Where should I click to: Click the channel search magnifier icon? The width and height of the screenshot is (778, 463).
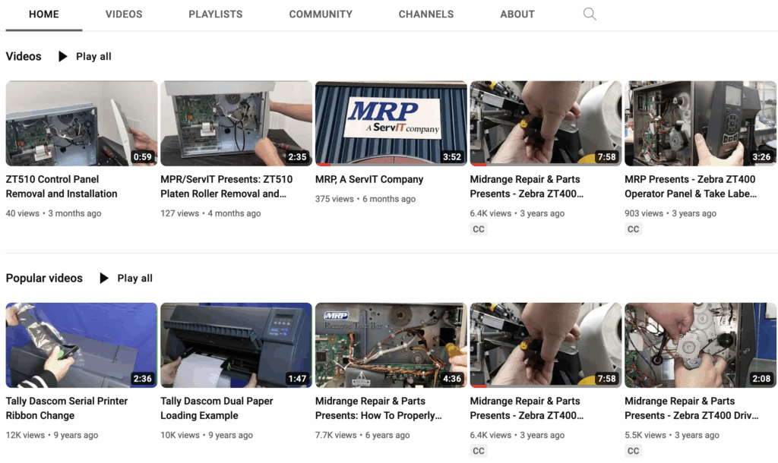(590, 14)
